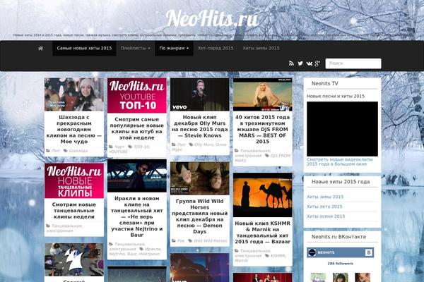The width and height of the screenshot is (424, 282).
Task: Open sidebar link Хиты осени 2015
Action: (326, 216)
